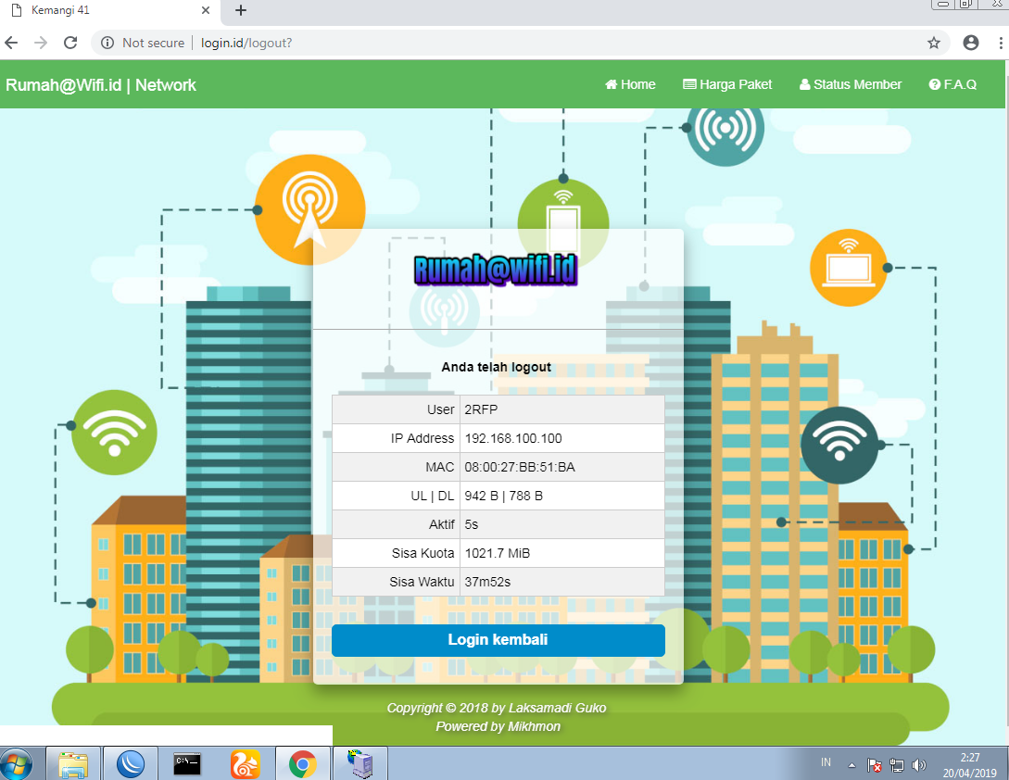Click the Rumah@wifi.id logo image
The height and width of the screenshot is (780, 1009).
[x=498, y=271]
